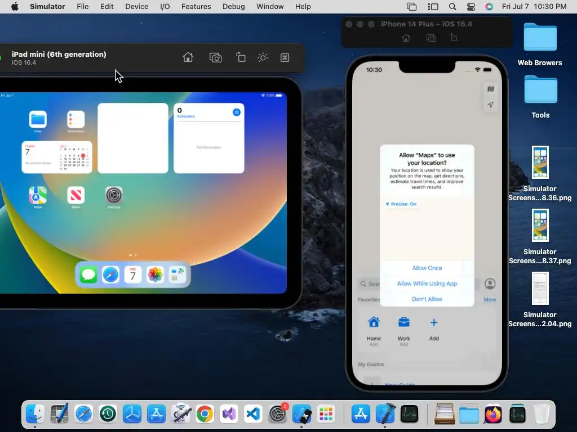Screen dimensions: 577x432
Task: Take a screenshot of the iPad mini simulator
Action: (215, 58)
